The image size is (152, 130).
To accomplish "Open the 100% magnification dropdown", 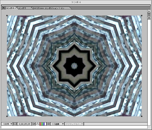I will [7, 124].
